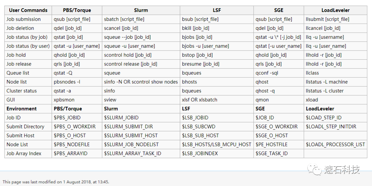
Task: Click the 'LoadLeveler' column header
Action: [x=335, y=10]
